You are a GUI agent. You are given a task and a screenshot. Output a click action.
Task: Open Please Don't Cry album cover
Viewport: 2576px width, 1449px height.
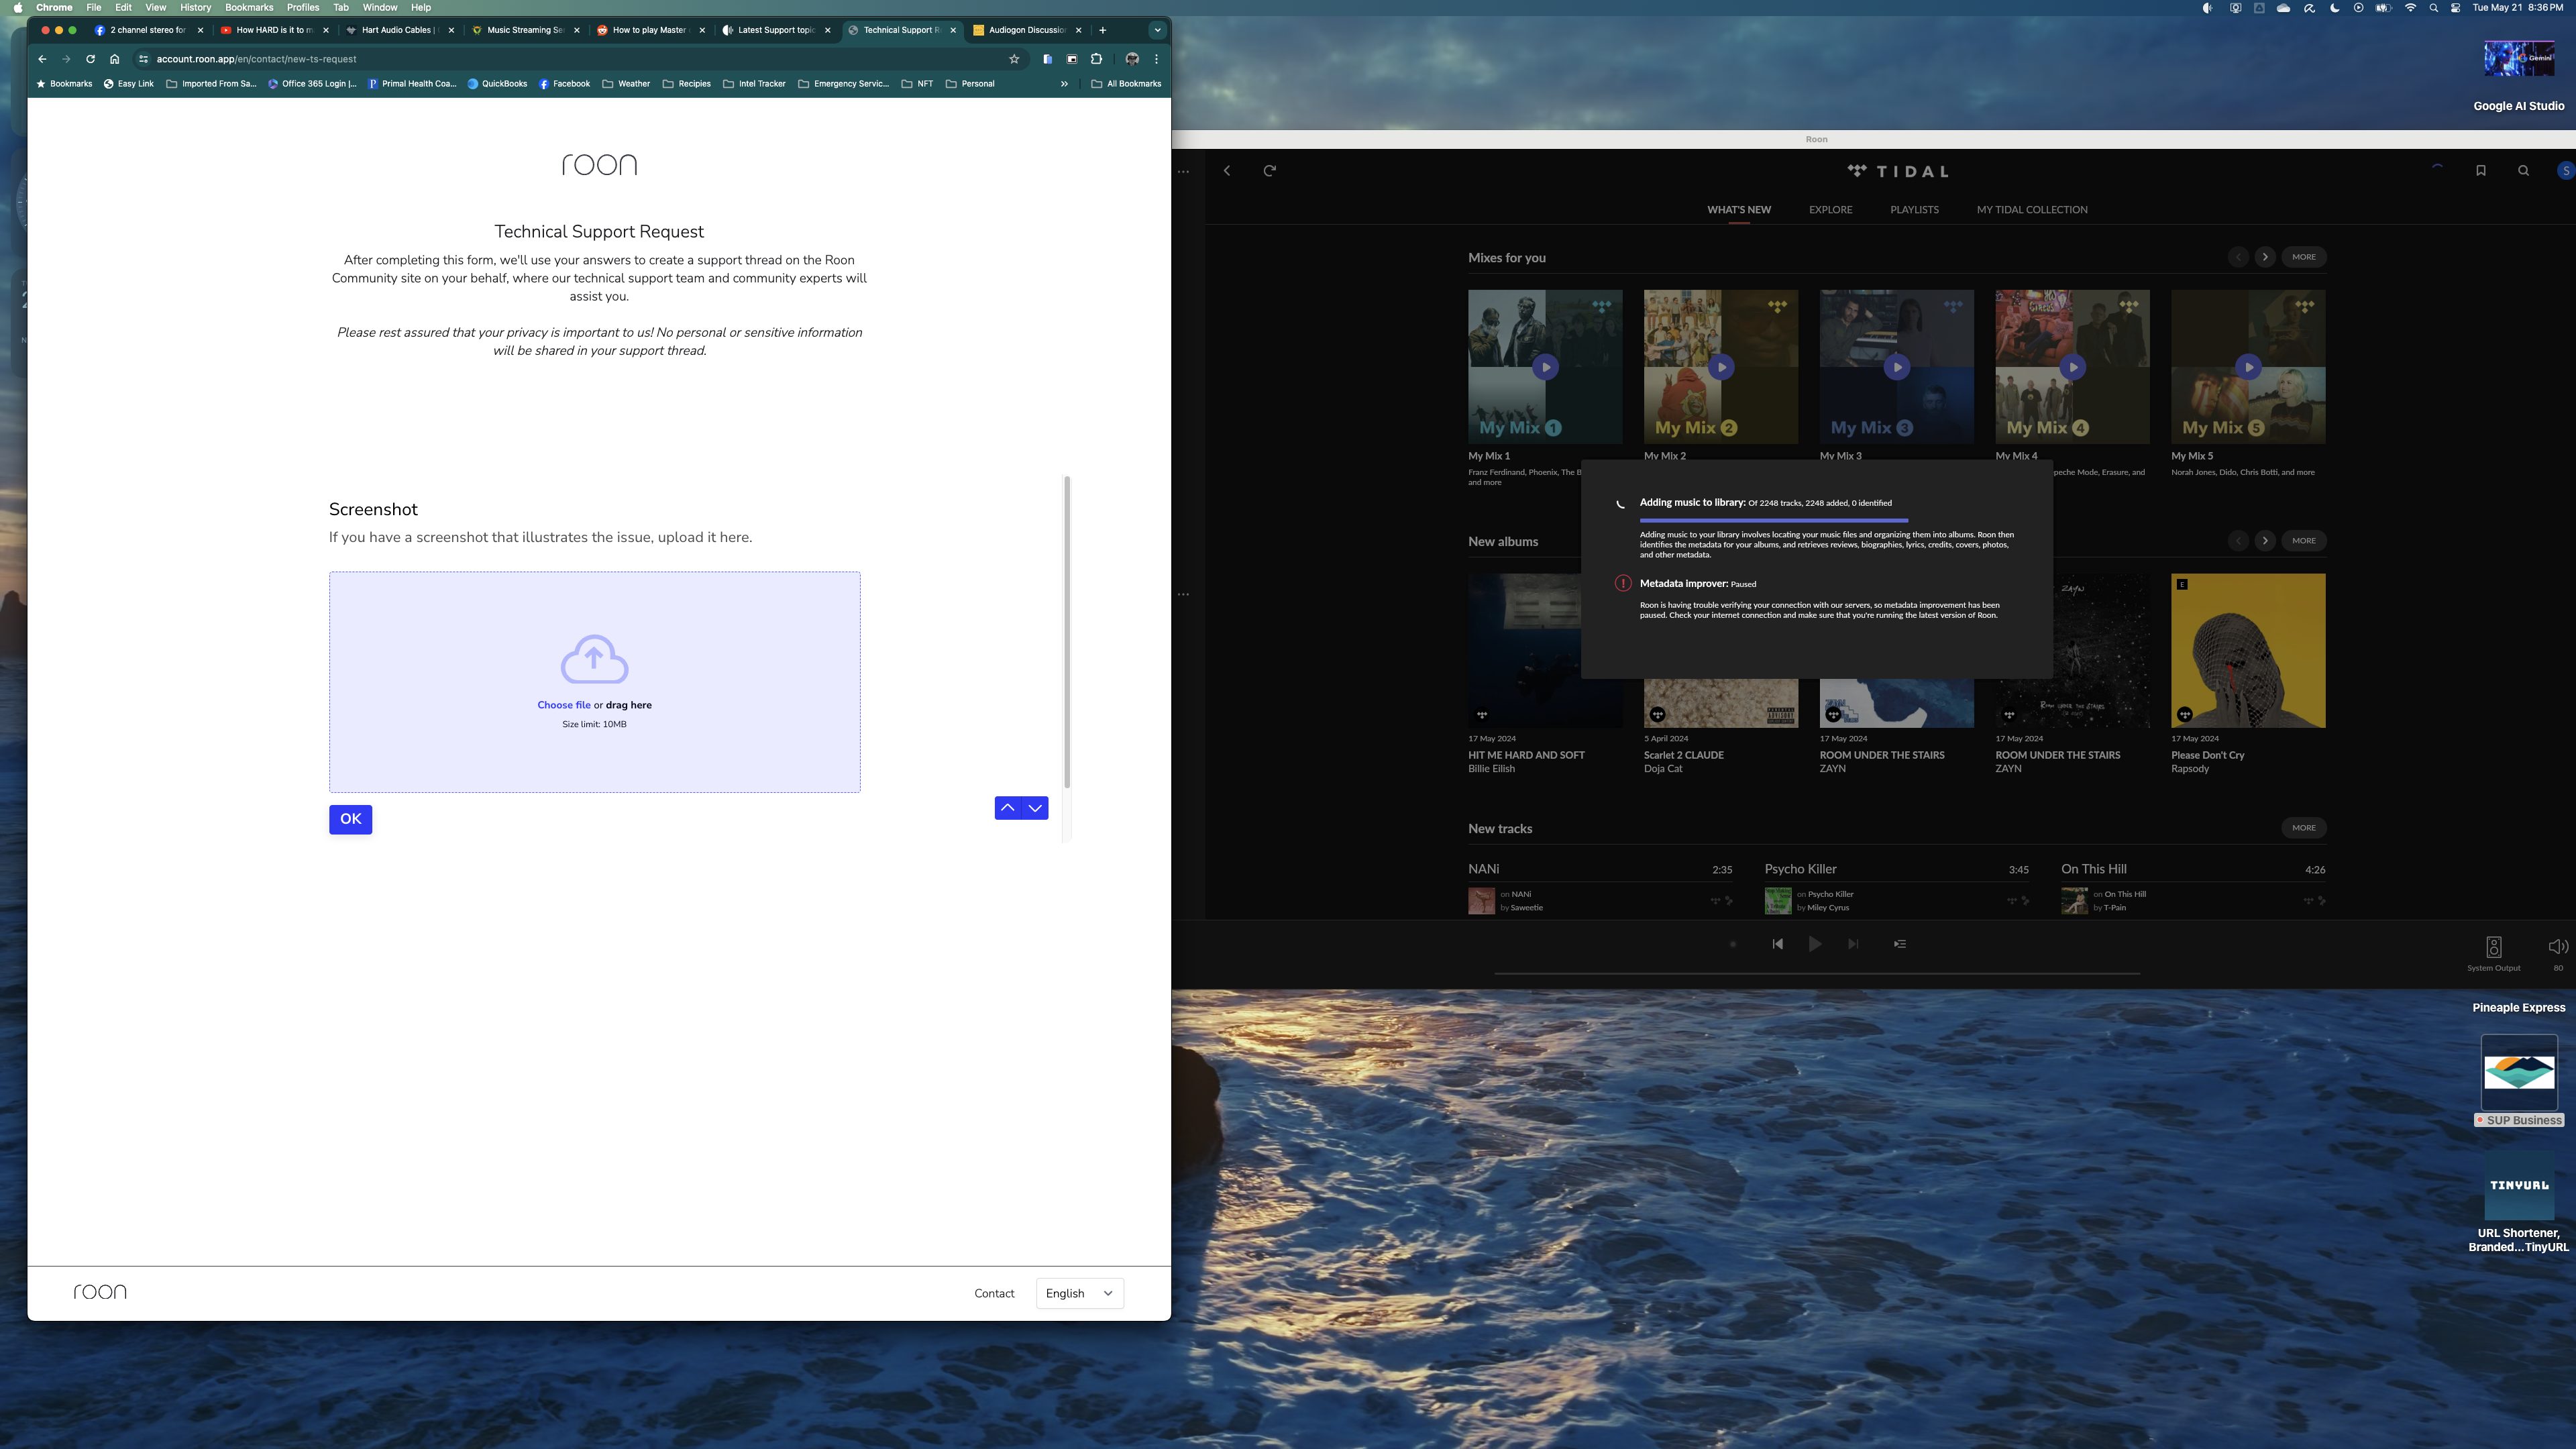2248,650
